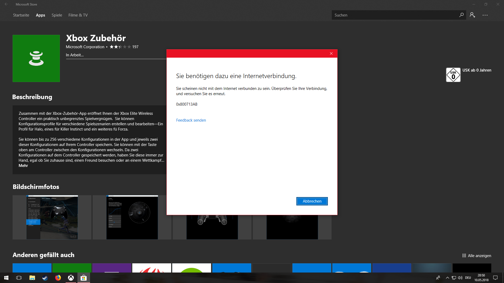Open the Spiele tab

click(x=57, y=15)
